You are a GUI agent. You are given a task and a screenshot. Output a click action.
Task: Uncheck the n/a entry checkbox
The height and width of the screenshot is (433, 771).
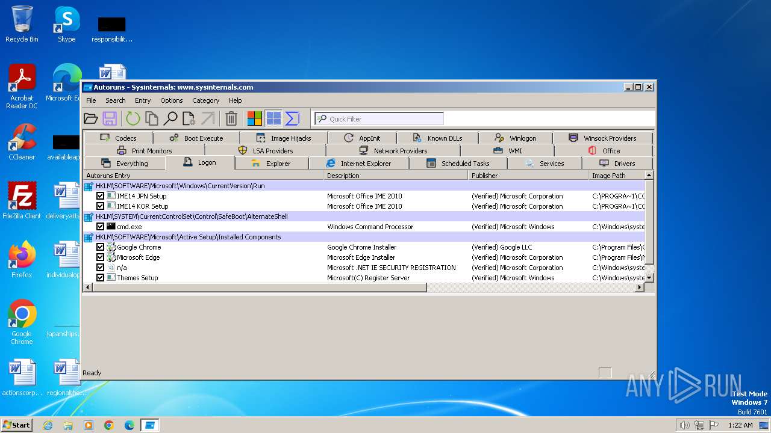coord(101,268)
